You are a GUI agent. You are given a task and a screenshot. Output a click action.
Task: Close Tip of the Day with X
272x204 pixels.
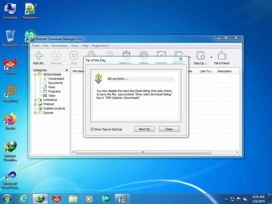(x=181, y=59)
